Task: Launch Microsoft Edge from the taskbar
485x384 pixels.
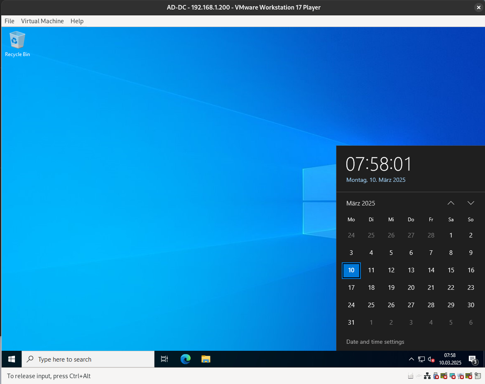Action: pyautogui.click(x=185, y=359)
